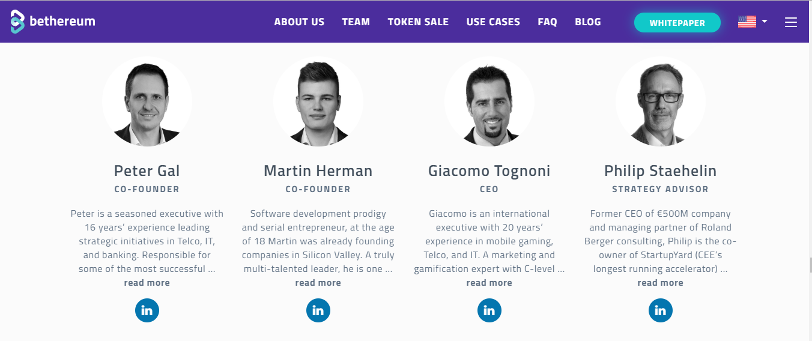The image size is (812, 341).
Task: Click the bethereum logo
Action: [x=53, y=22]
